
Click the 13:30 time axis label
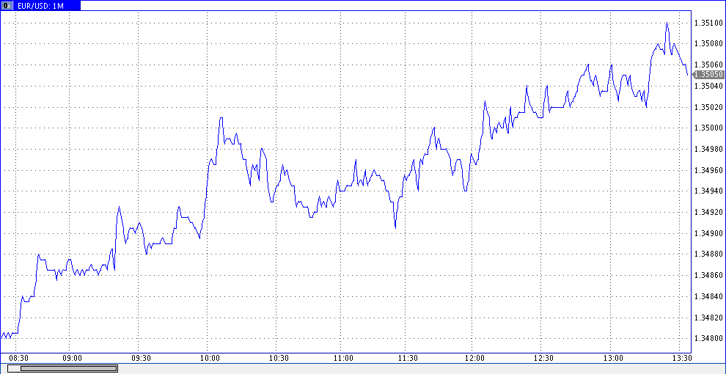click(683, 359)
